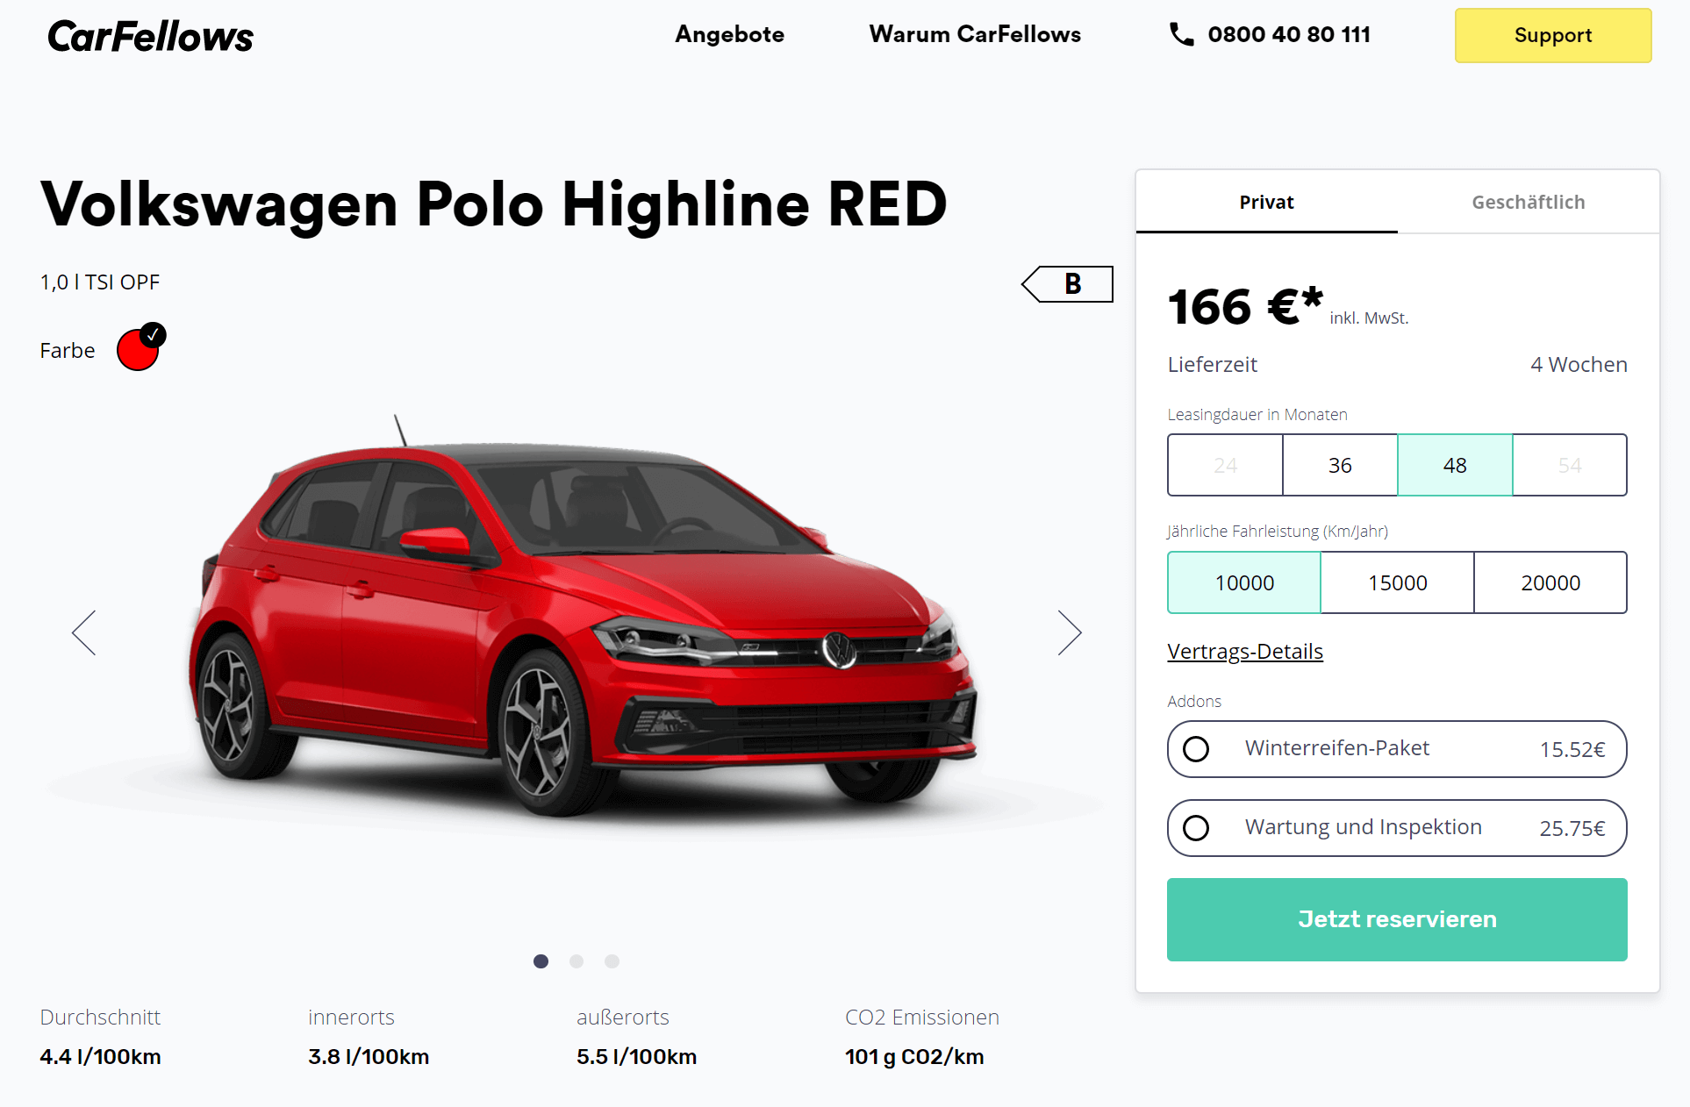Viewport: 1690px width, 1107px height.
Task: Pick the red Farbe color swatch
Action: click(139, 349)
